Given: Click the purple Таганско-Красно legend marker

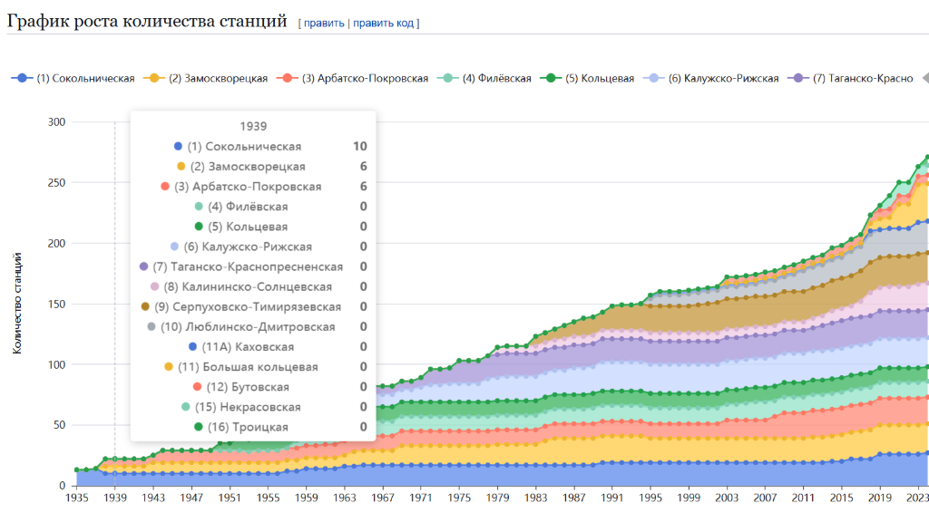Looking at the screenshot, I should pos(798,79).
